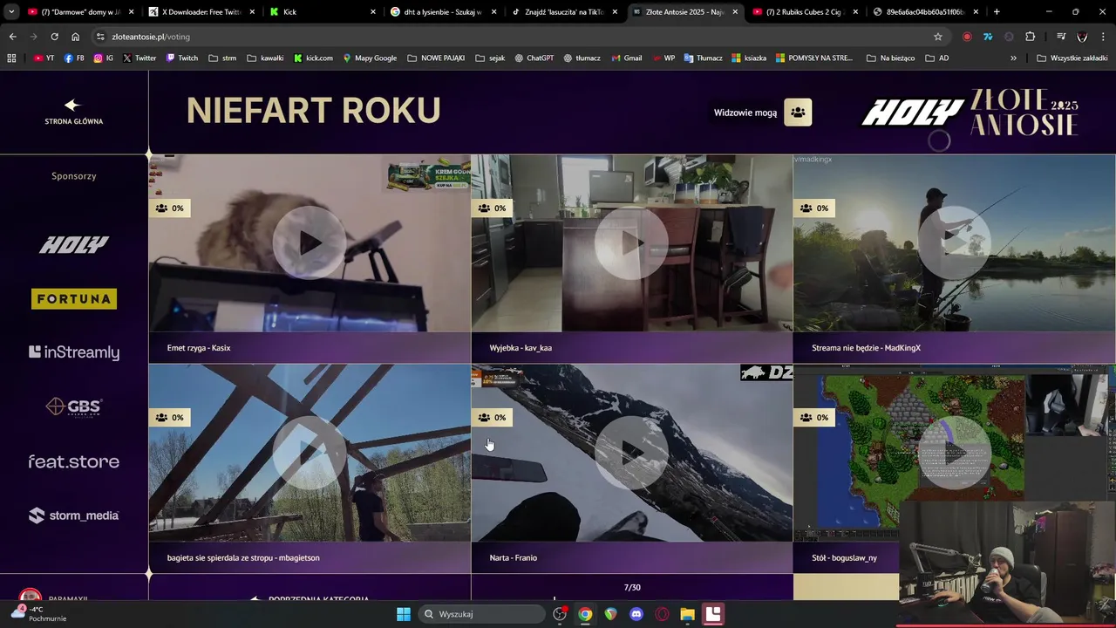The height and width of the screenshot is (628, 1116).
Task: Open the Twitter bookmark
Action: (139, 58)
